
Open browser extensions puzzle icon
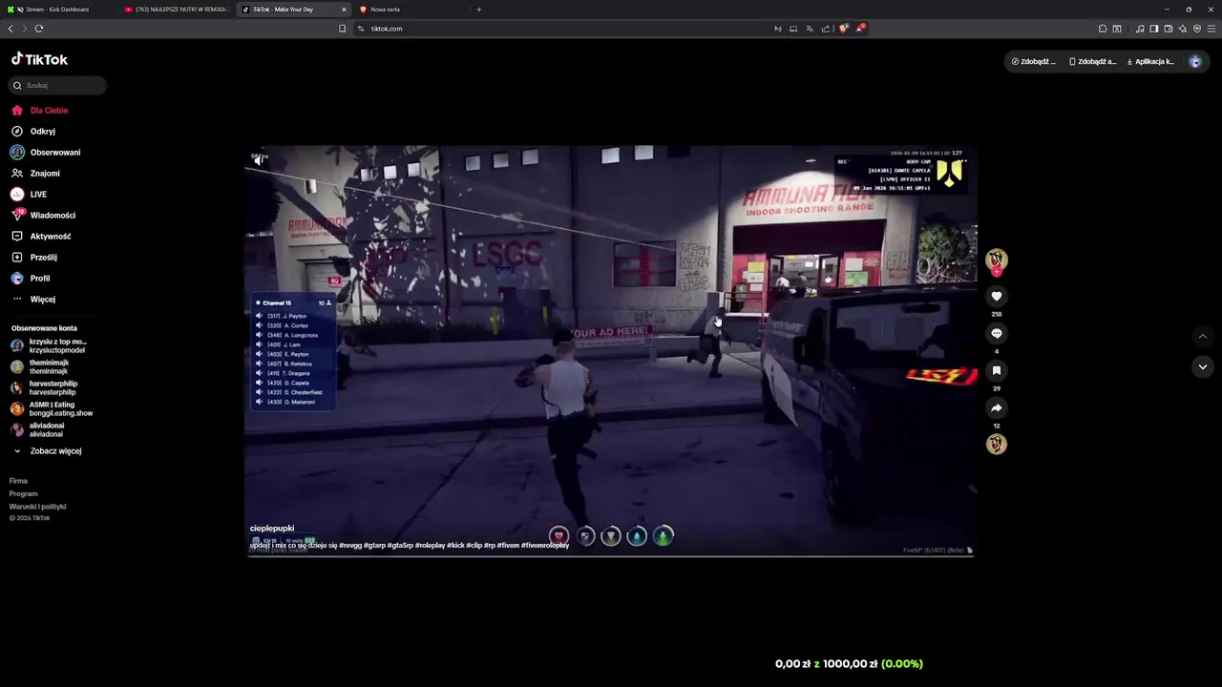(1103, 29)
